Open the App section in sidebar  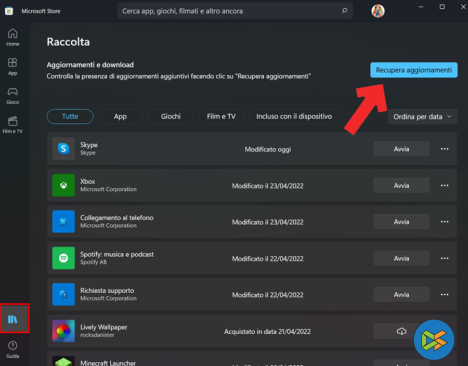(13, 67)
